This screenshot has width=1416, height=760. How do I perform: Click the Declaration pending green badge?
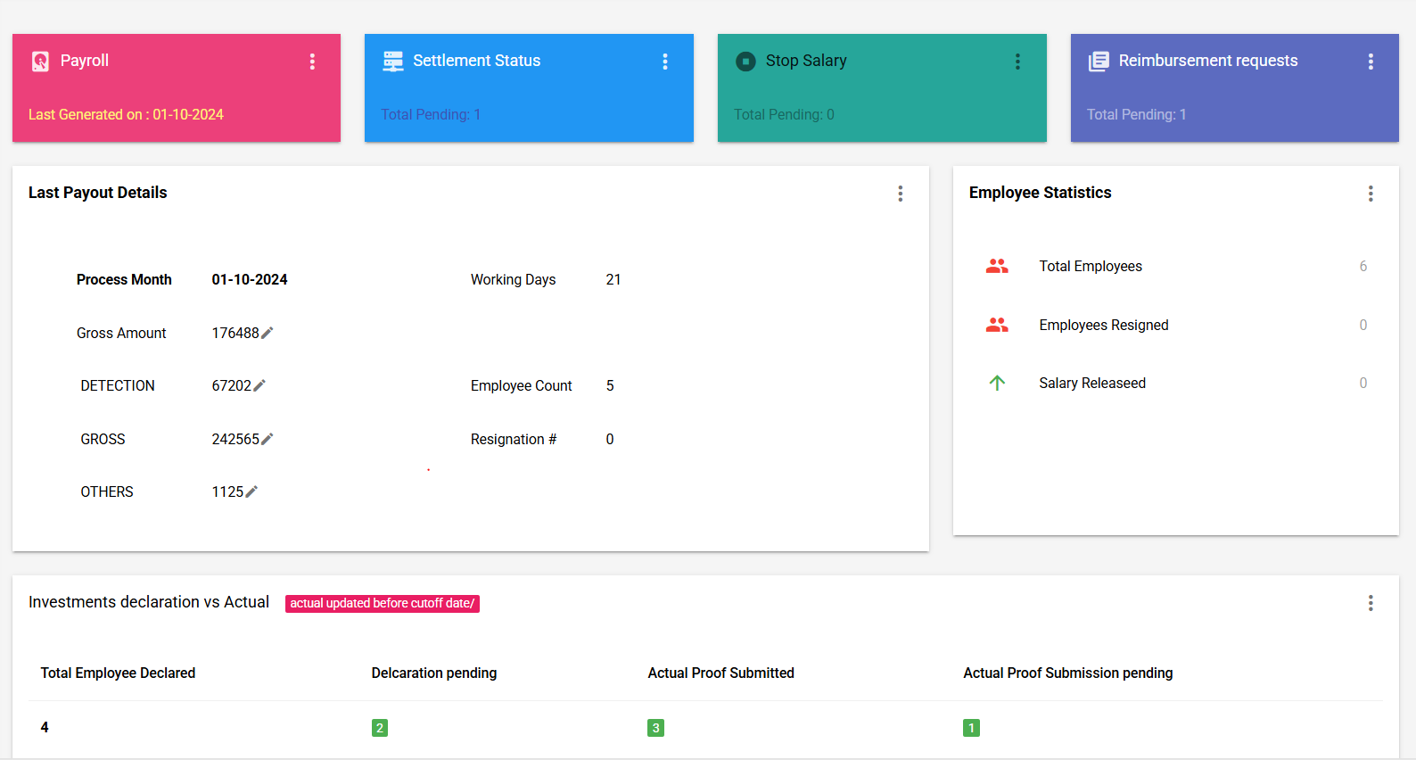click(x=380, y=728)
